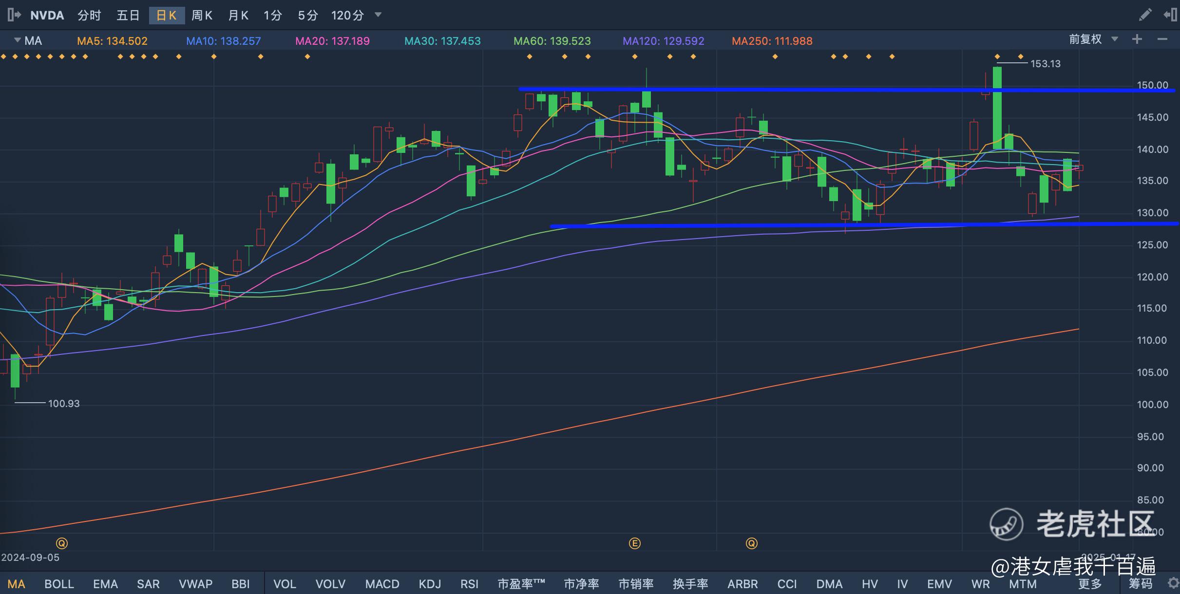Show the VOL sub-indicator
The height and width of the screenshot is (594, 1180).
pyautogui.click(x=285, y=584)
